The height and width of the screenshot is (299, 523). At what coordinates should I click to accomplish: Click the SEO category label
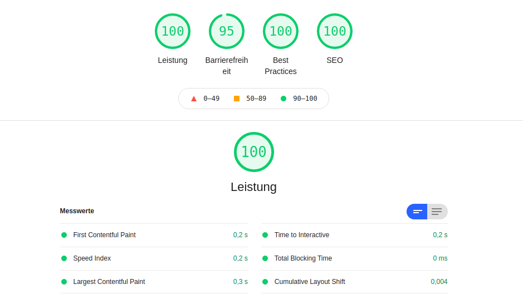click(x=335, y=60)
